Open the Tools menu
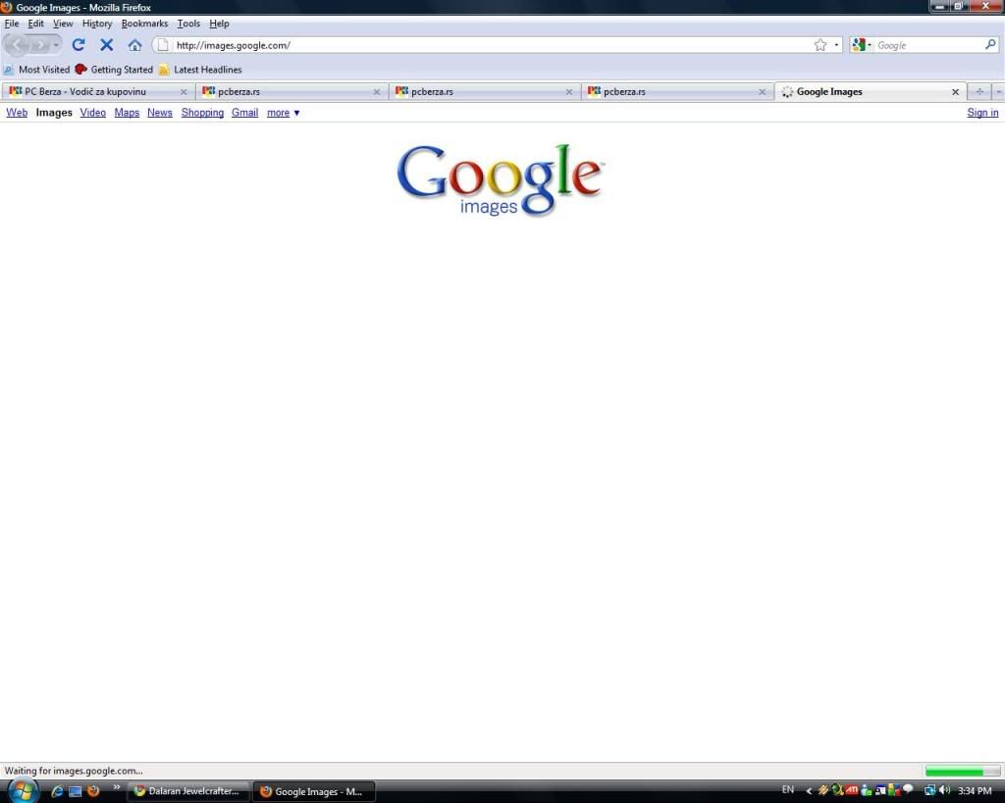Viewport: 1005px width, 803px height. [x=188, y=24]
